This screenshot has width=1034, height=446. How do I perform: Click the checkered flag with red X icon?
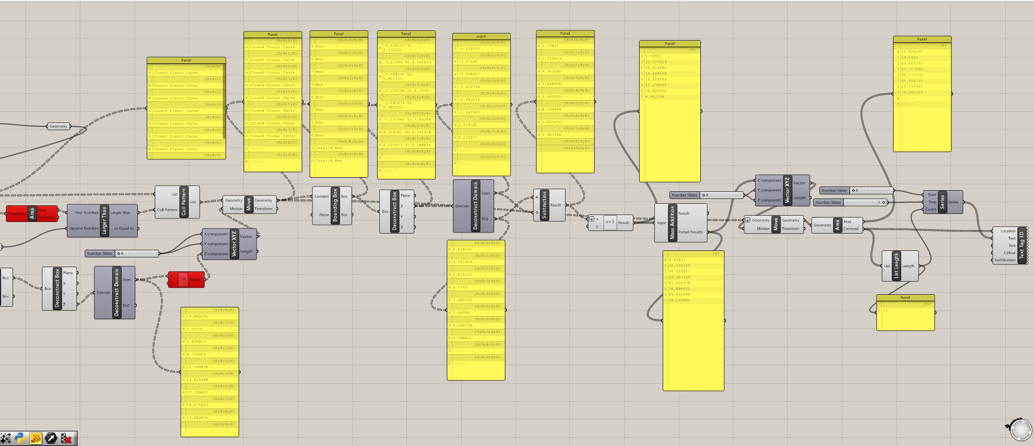66,438
